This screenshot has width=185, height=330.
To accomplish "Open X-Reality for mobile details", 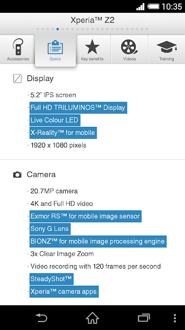I will [x=63, y=133].
